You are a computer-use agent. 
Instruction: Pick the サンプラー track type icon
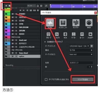(76, 23)
